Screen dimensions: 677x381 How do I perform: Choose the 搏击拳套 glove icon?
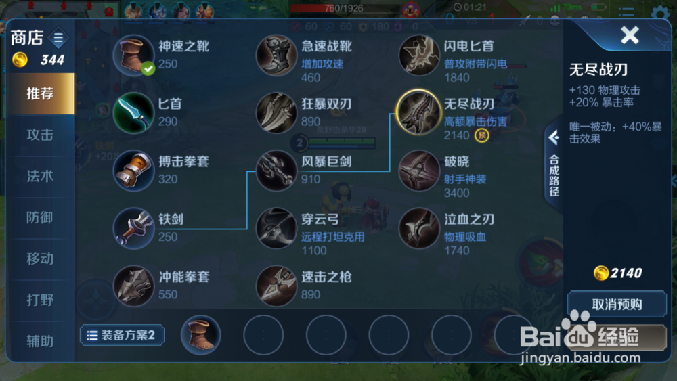(x=133, y=171)
